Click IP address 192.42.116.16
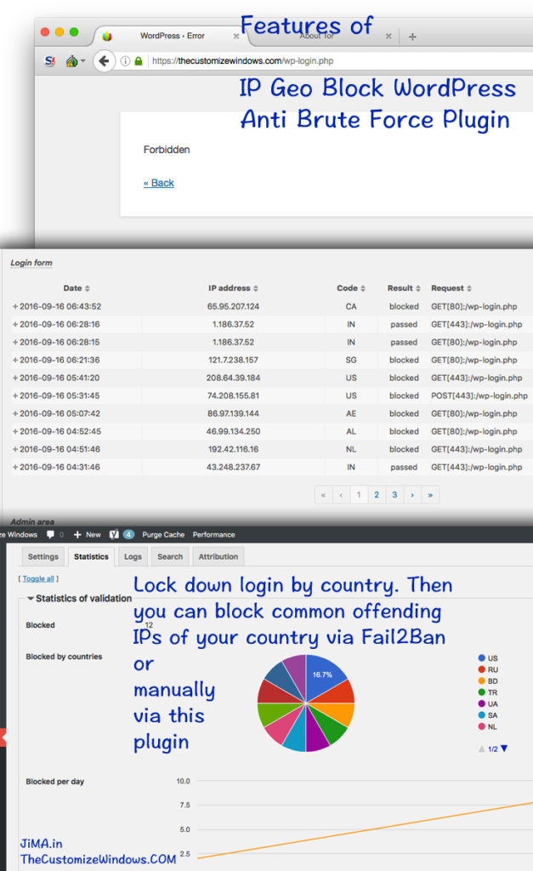Screen dimensions: 533x871 click(233, 449)
